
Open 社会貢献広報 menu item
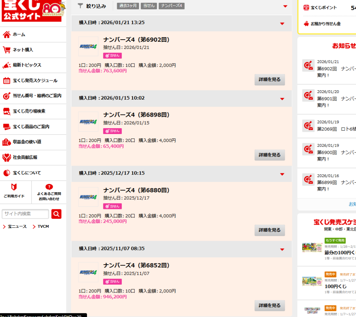25,157
